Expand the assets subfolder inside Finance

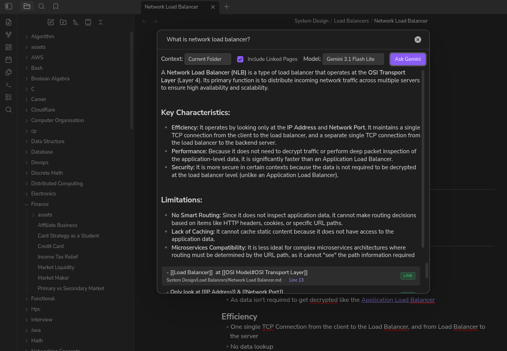[45, 215]
